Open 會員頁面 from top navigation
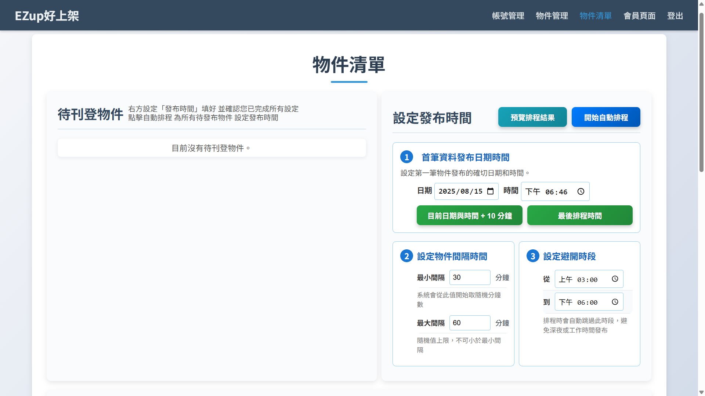Viewport: 705px width, 396px height. tap(639, 16)
